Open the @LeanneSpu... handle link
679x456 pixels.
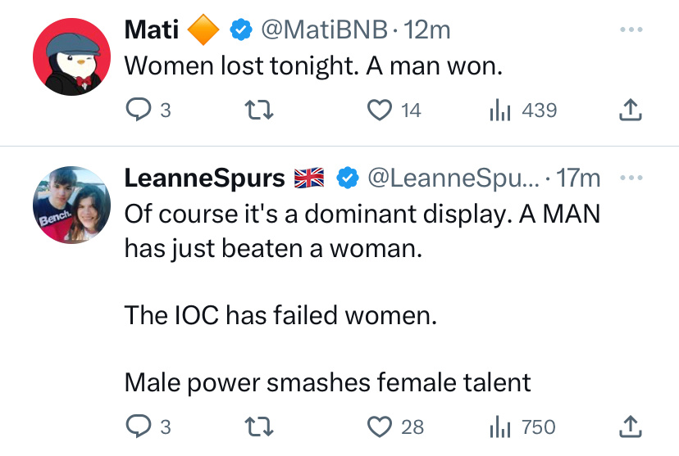pos(456,178)
